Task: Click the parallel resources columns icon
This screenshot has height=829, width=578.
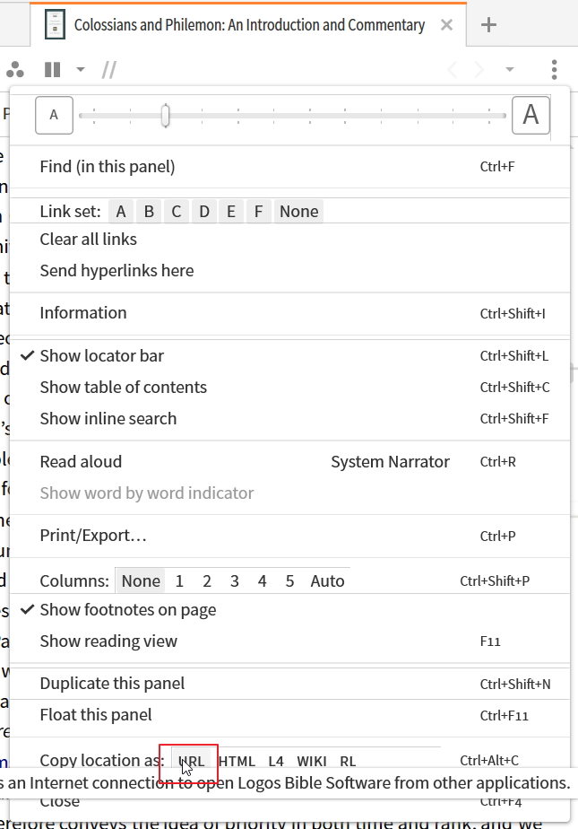Action: pos(53,69)
